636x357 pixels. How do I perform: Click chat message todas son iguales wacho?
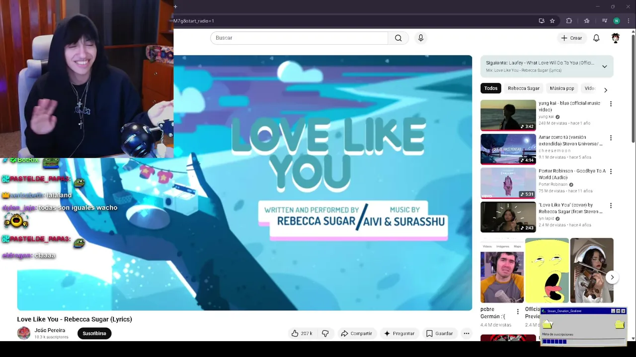pyautogui.click(x=78, y=208)
